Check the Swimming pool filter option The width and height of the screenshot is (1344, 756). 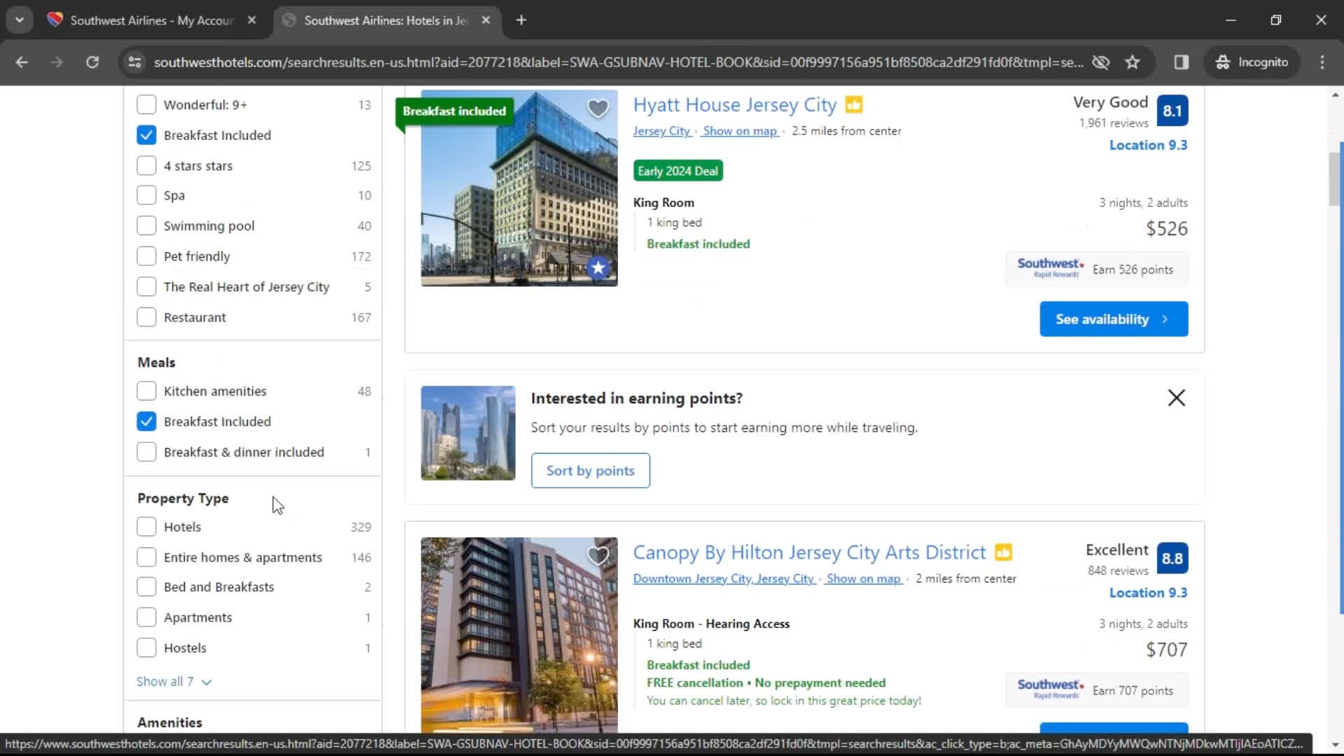[147, 225]
